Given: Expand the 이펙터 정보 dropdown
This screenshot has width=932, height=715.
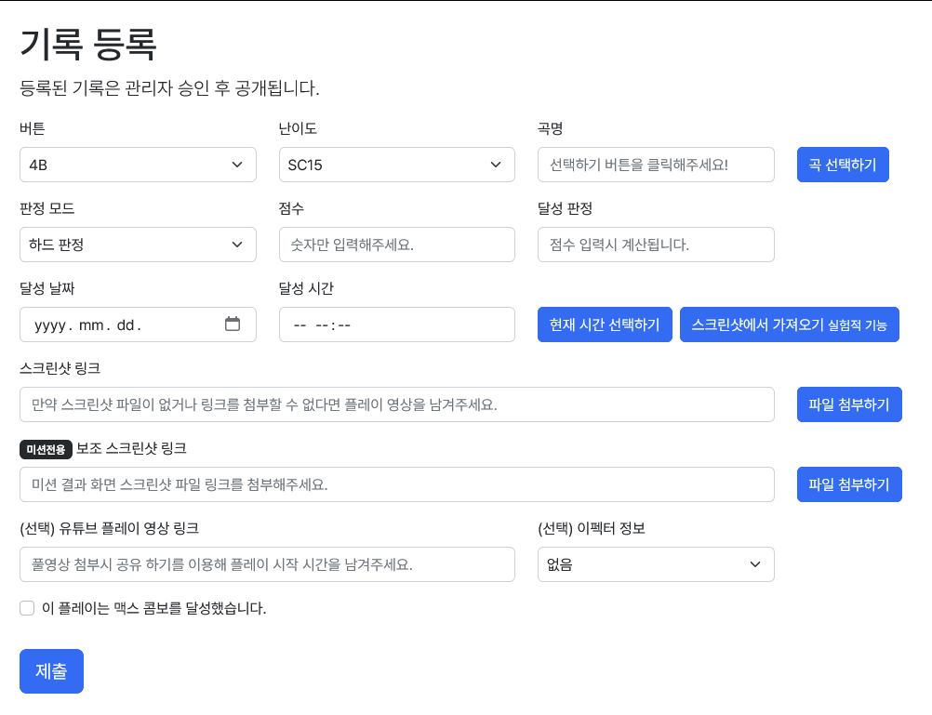Looking at the screenshot, I should (656, 564).
